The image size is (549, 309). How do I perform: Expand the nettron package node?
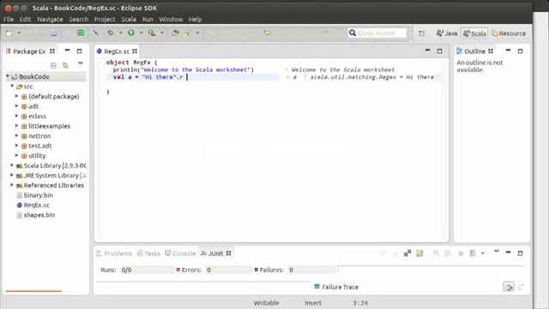(x=16, y=136)
